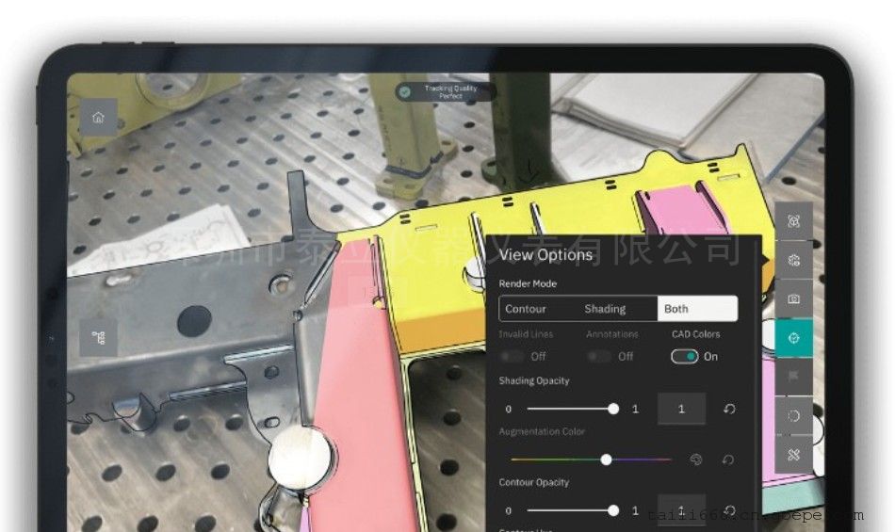The image size is (895, 532).
Task: Choose the Both render mode option
Action: (697, 309)
